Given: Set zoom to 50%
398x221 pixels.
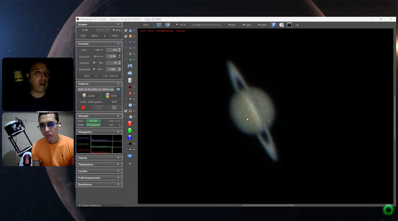Looking at the screenshot, I should [x=232, y=25].
